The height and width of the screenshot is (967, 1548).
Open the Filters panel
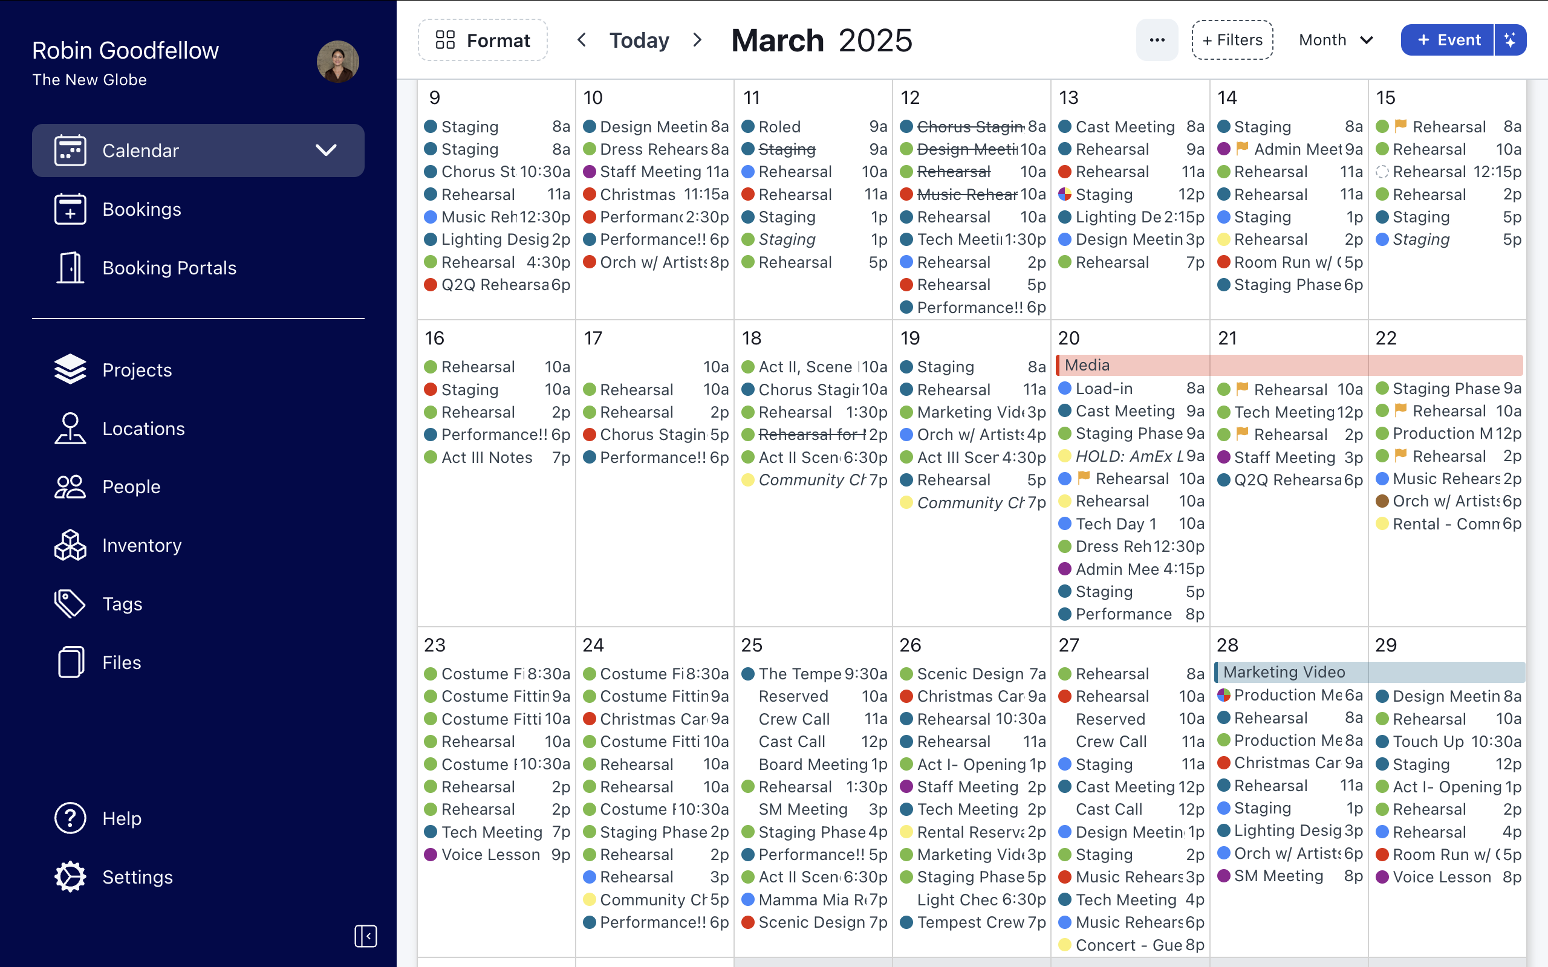[1232, 40]
